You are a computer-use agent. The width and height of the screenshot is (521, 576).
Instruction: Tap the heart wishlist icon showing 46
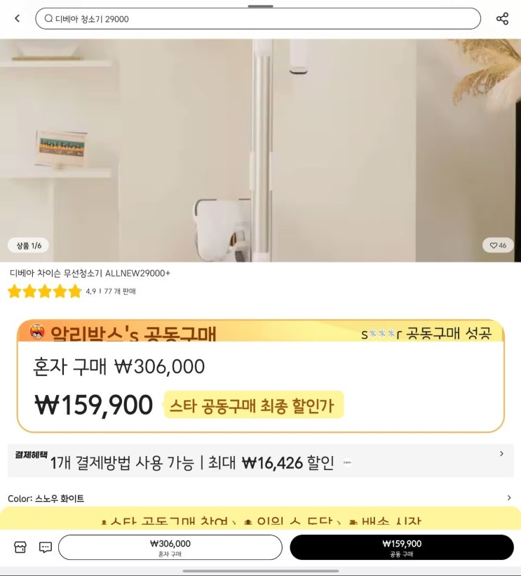[x=498, y=246]
